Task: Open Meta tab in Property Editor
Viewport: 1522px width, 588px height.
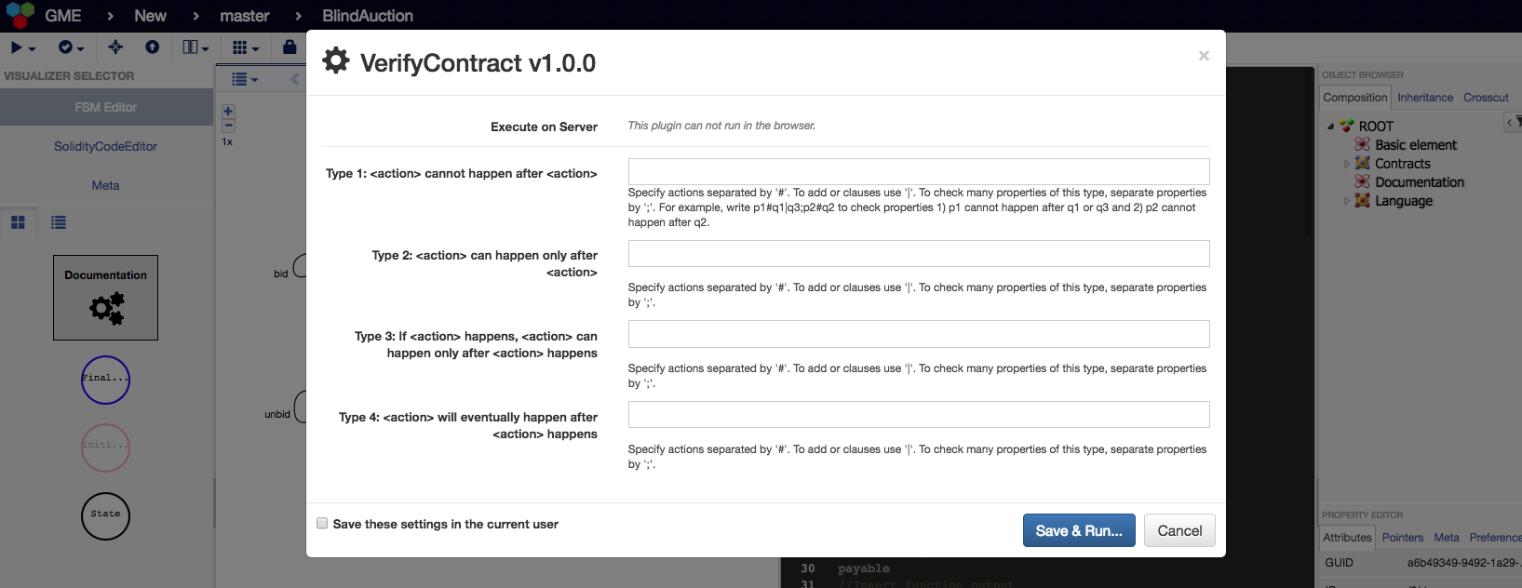Action: 1446,538
